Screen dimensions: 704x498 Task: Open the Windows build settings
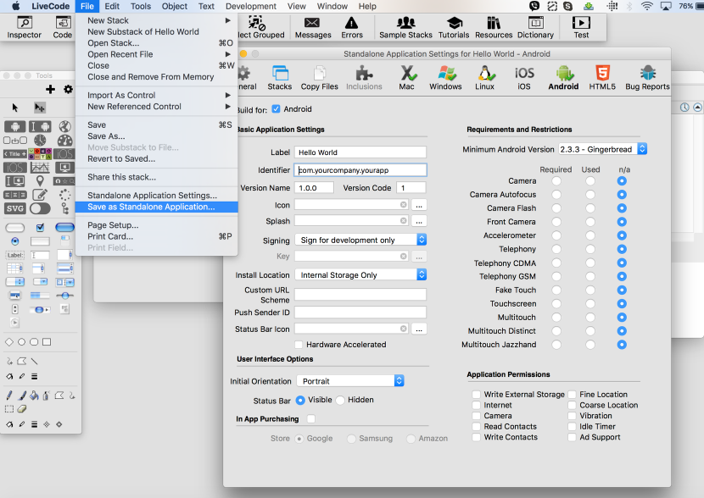coord(445,78)
